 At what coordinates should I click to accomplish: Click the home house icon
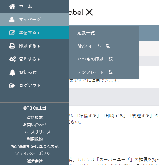[12, 6]
